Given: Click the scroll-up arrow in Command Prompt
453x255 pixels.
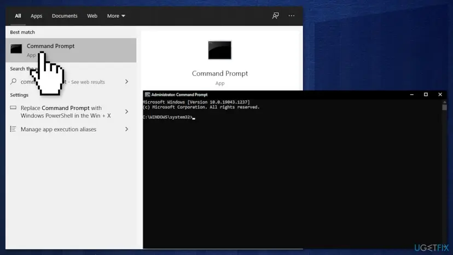Looking at the screenshot, I should (x=445, y=102).
